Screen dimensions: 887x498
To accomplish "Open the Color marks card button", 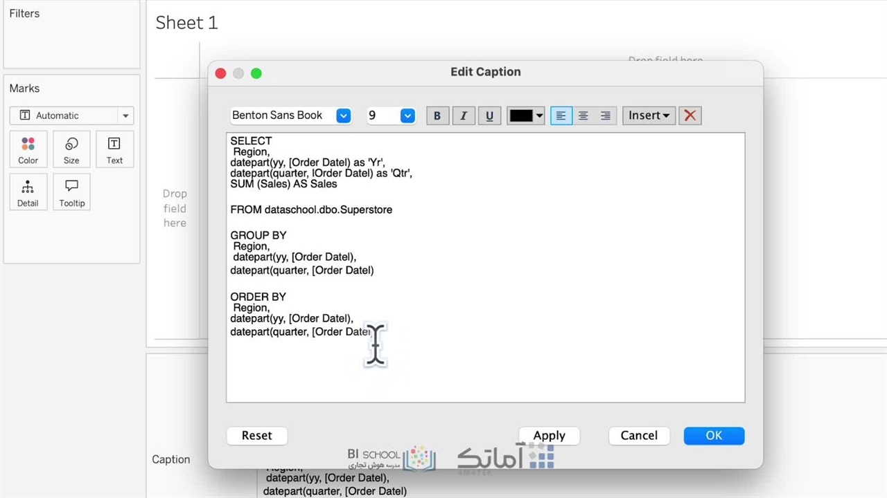I will [28, 149].
